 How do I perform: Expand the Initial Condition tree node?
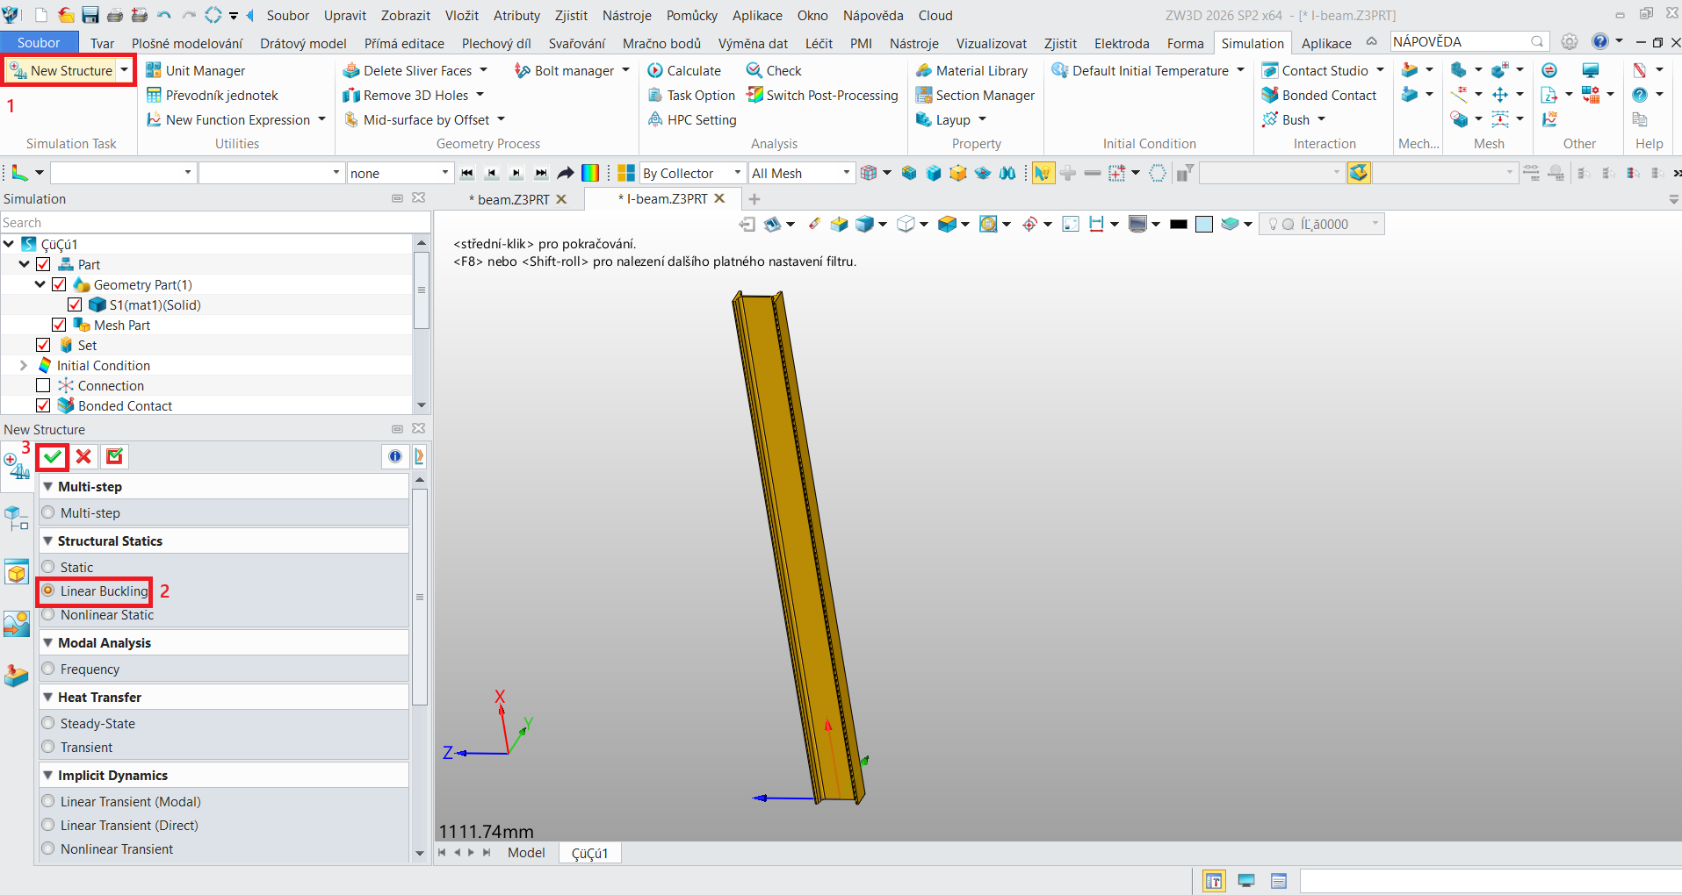click(24, 365)
